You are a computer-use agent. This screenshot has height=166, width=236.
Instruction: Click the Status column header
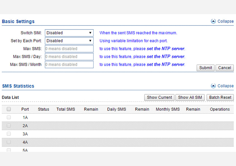point(44,109)
